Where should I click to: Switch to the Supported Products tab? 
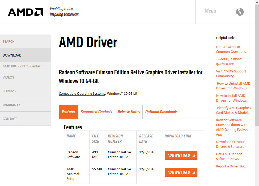coord(96,112)
